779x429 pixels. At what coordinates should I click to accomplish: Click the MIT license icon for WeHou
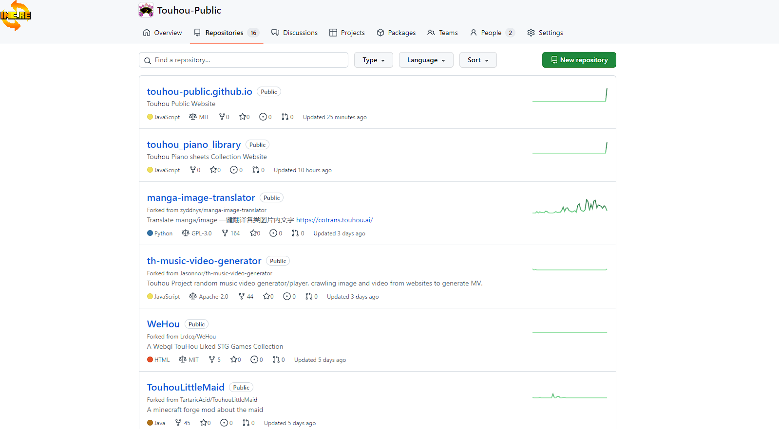click(183, 360)
